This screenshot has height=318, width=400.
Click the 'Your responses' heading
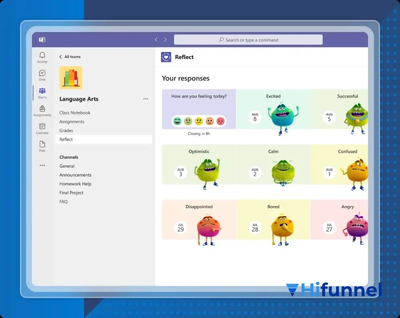[186, 78]
